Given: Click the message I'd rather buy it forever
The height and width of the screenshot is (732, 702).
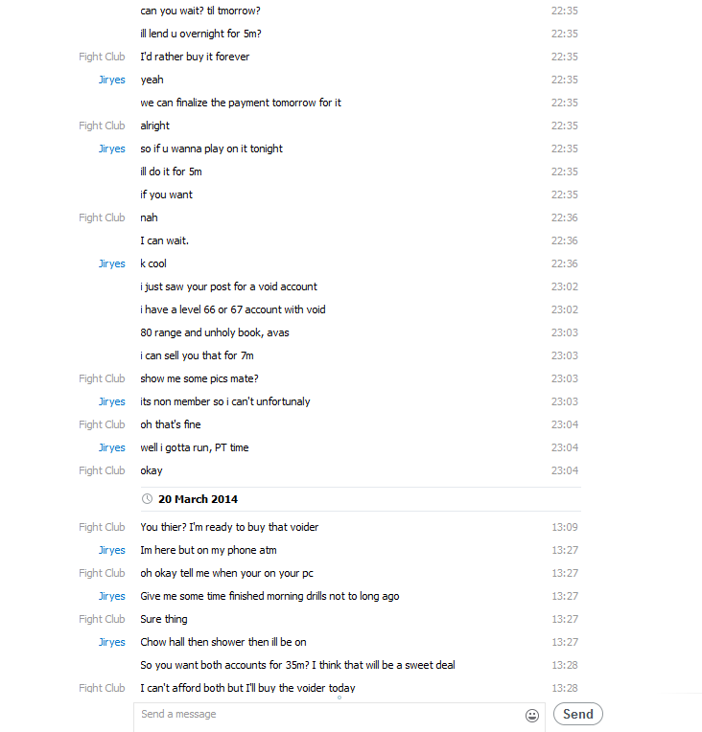Looking at the screenshot, I should click(x=195, y=57).
